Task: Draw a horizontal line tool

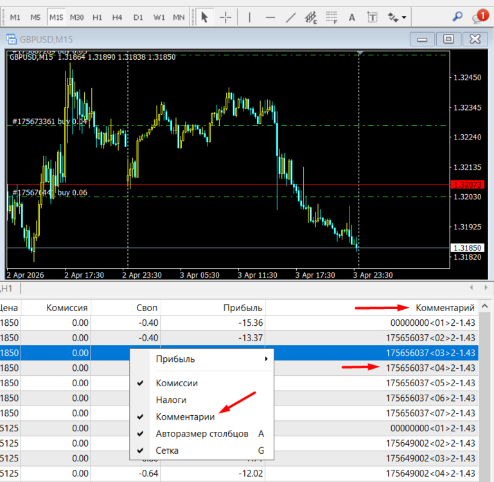Action: pyautogui.click(x=270, y=17)
